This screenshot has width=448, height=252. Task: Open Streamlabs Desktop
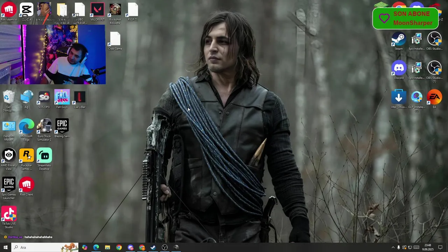[44, 160]
